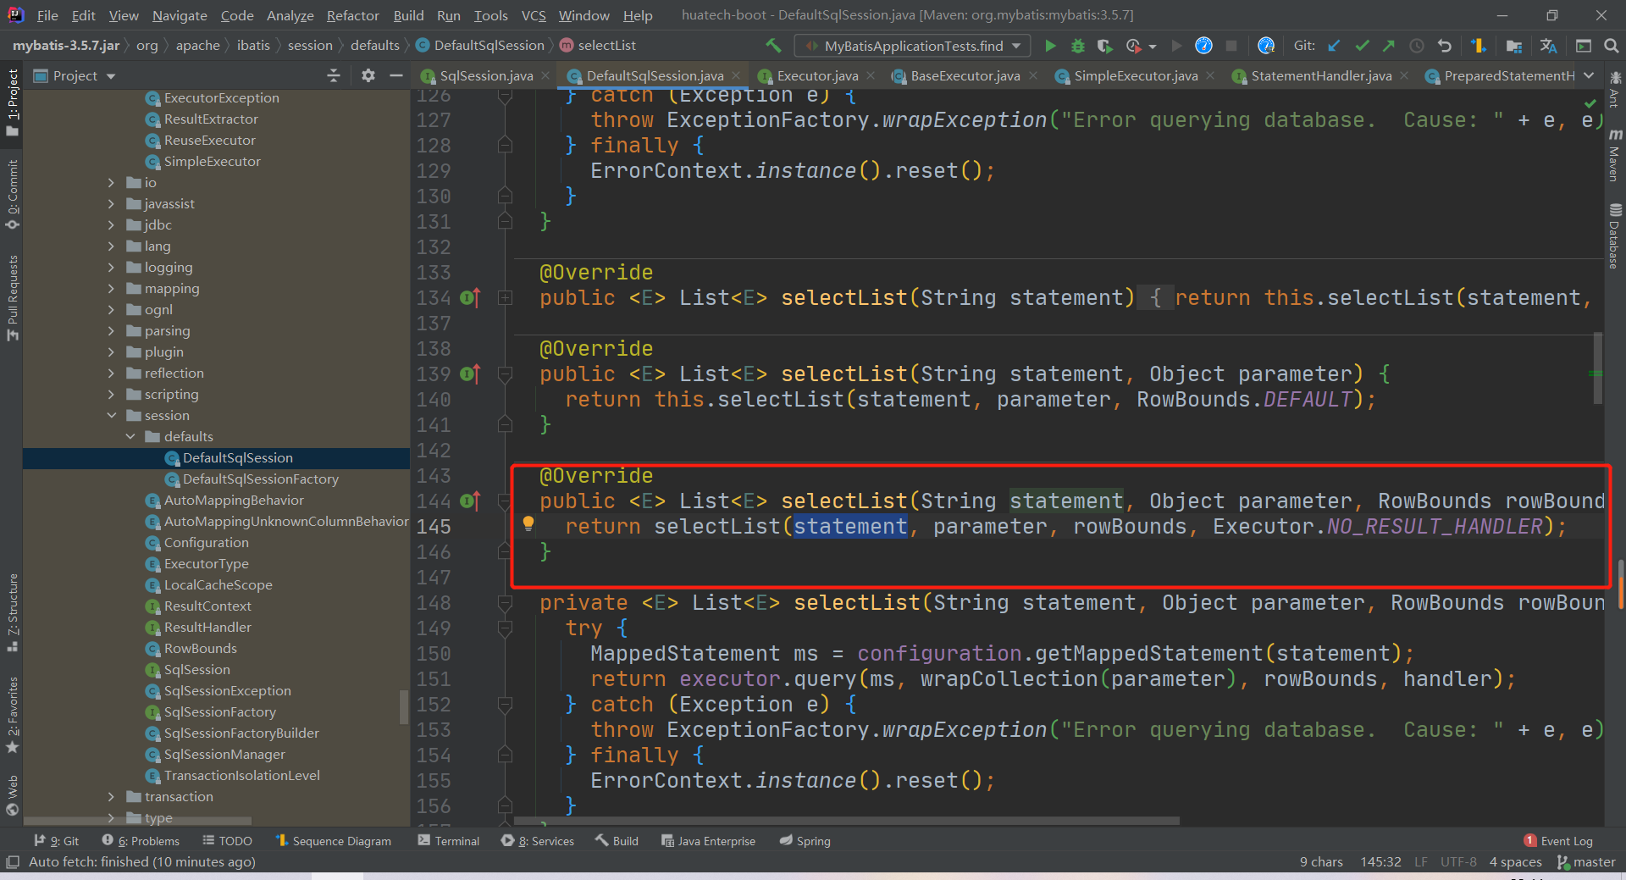Image resolution: width=1626 pixels, height=880 pixels.
Task: Expand the jdbc package folder
Action: [x=111, y=224]
